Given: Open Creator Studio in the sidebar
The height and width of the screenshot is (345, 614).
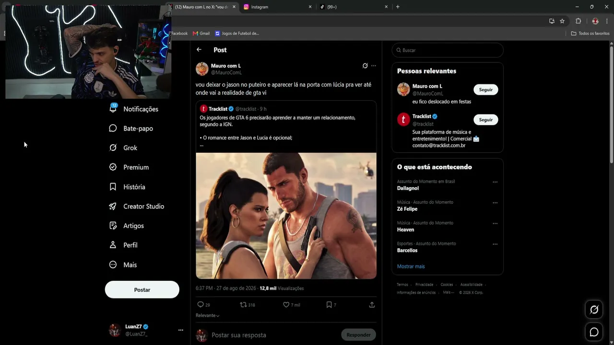Looking at the screenshot, I should point(137,206).
